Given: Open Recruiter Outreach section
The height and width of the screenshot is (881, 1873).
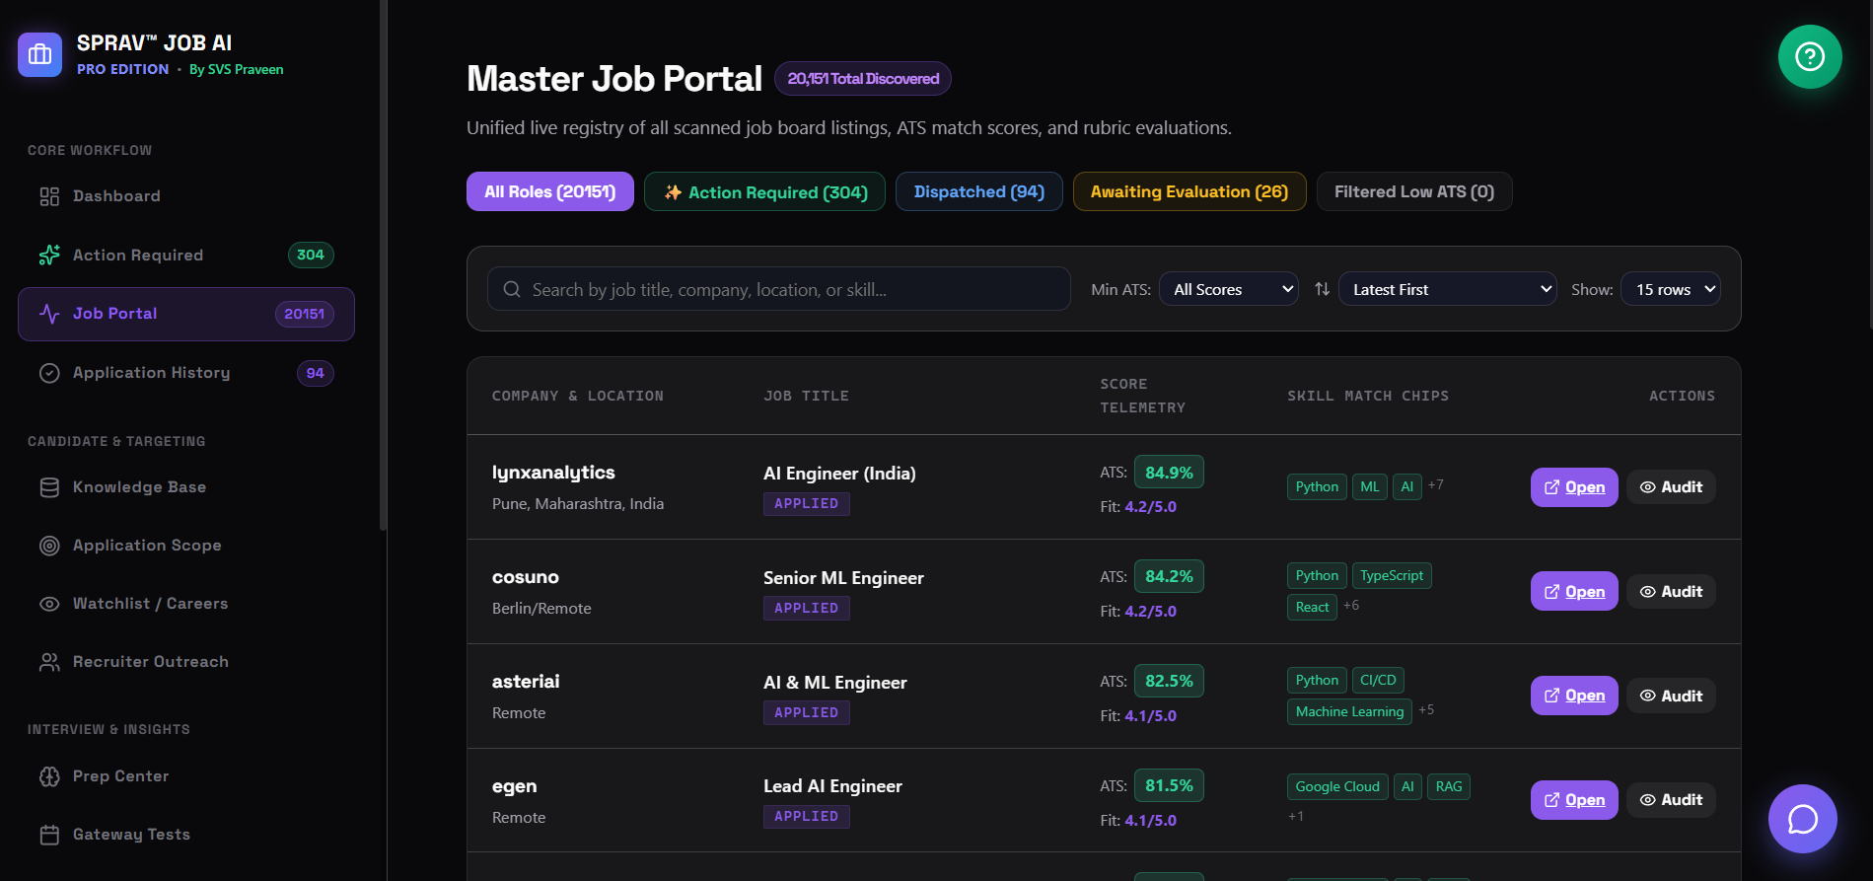Looking at the screenshot, I should pyautogui.click(x=186, y=662).
